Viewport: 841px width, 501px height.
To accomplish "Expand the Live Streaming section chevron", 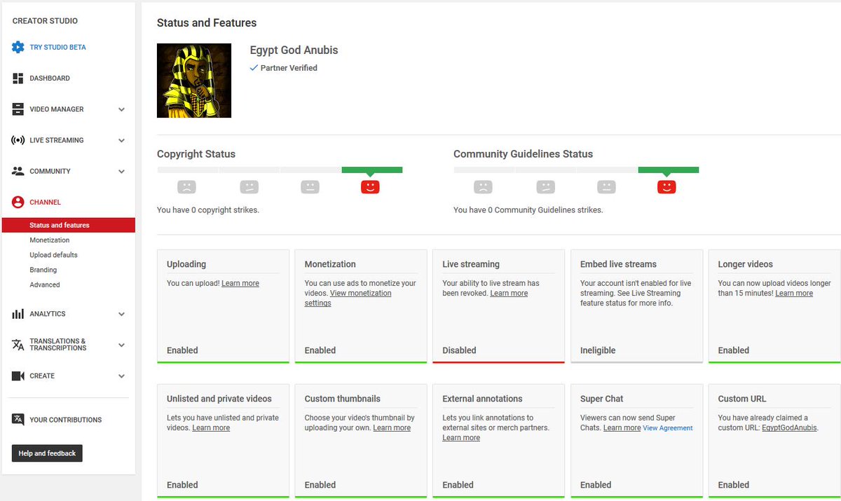I will click(x=121, y=141).
